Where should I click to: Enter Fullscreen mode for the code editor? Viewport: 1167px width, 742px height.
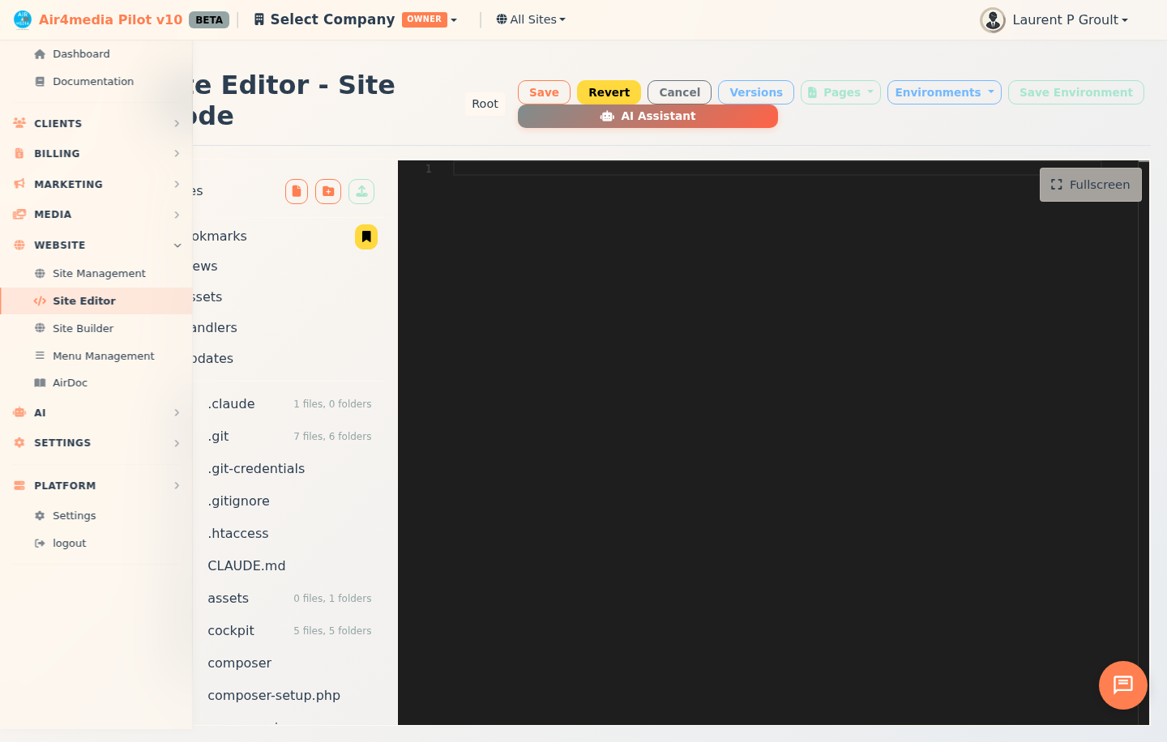click(x=1090, y=185)
